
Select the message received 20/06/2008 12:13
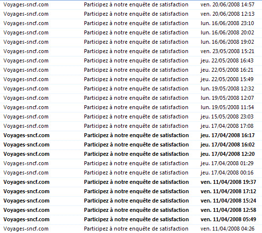131,14
